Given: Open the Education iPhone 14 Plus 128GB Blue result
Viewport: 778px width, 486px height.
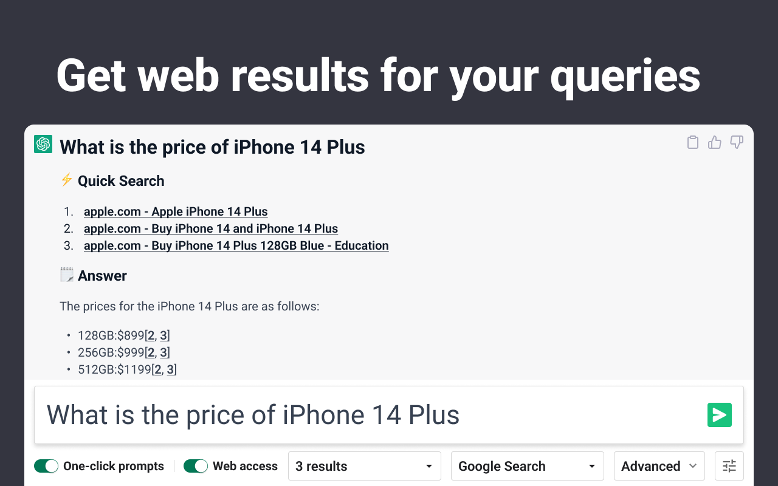Looking at the screenshot, I should (236, 245).
